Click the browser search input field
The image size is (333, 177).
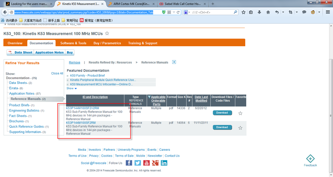pos(212,12)
